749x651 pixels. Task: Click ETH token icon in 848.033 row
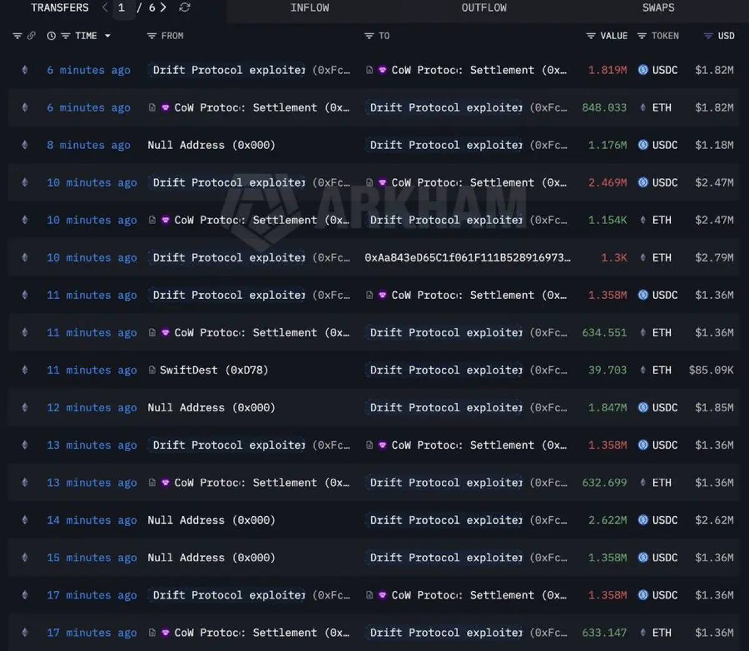coord(643,107)
